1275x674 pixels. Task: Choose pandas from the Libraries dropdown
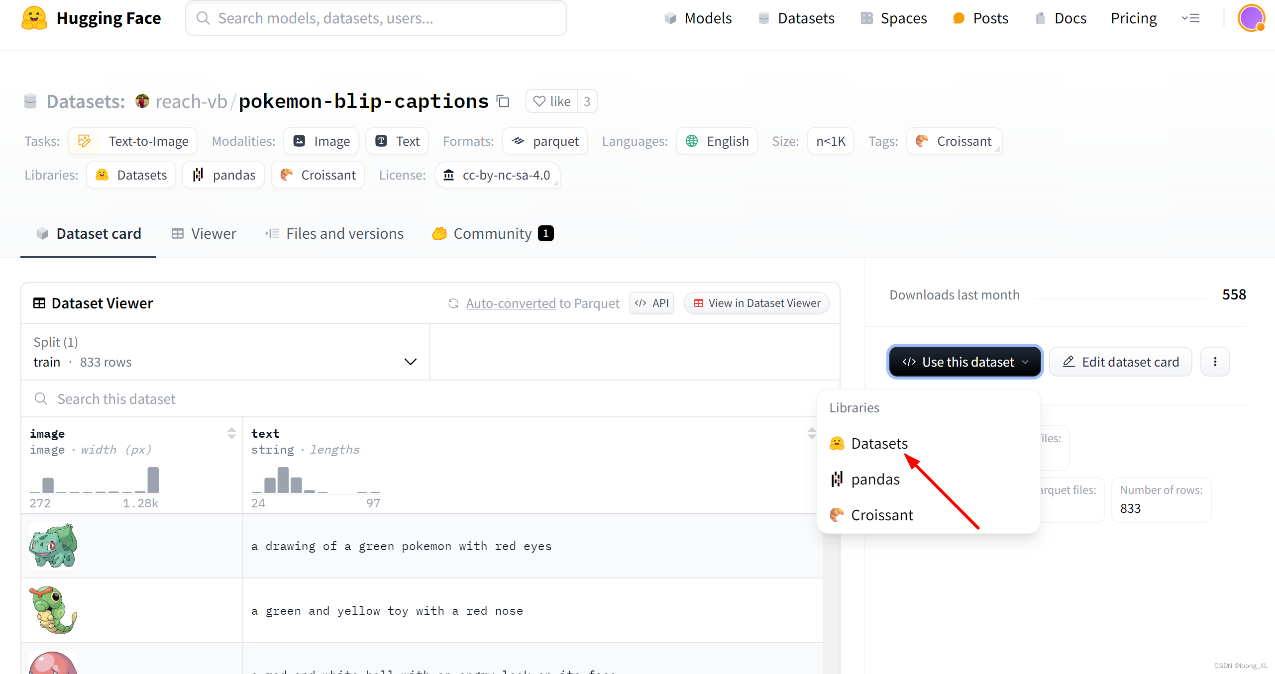click(928, 479)
